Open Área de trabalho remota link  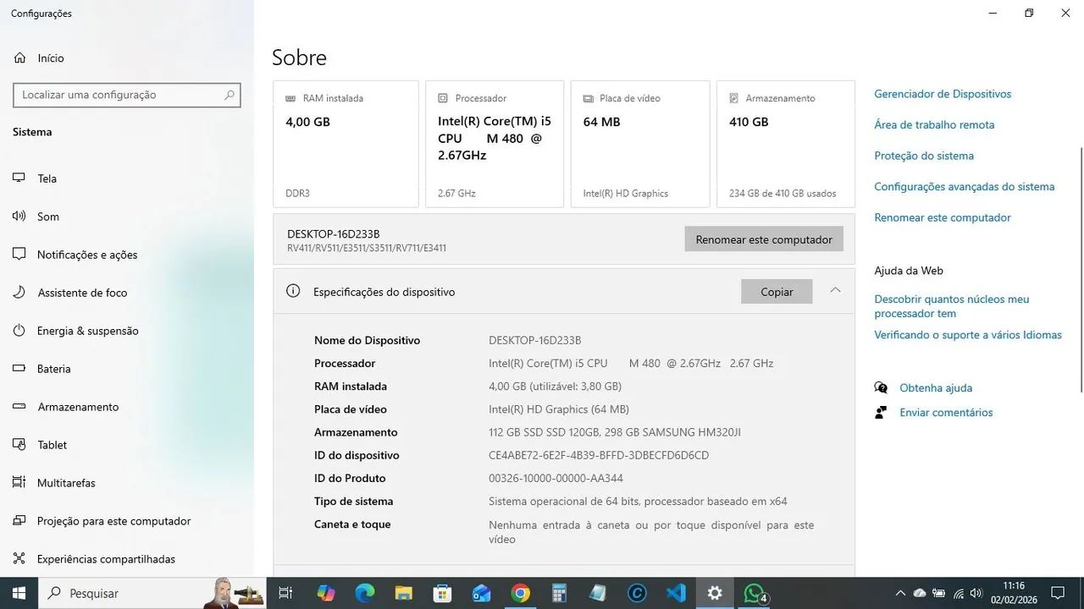pos(934,124)
